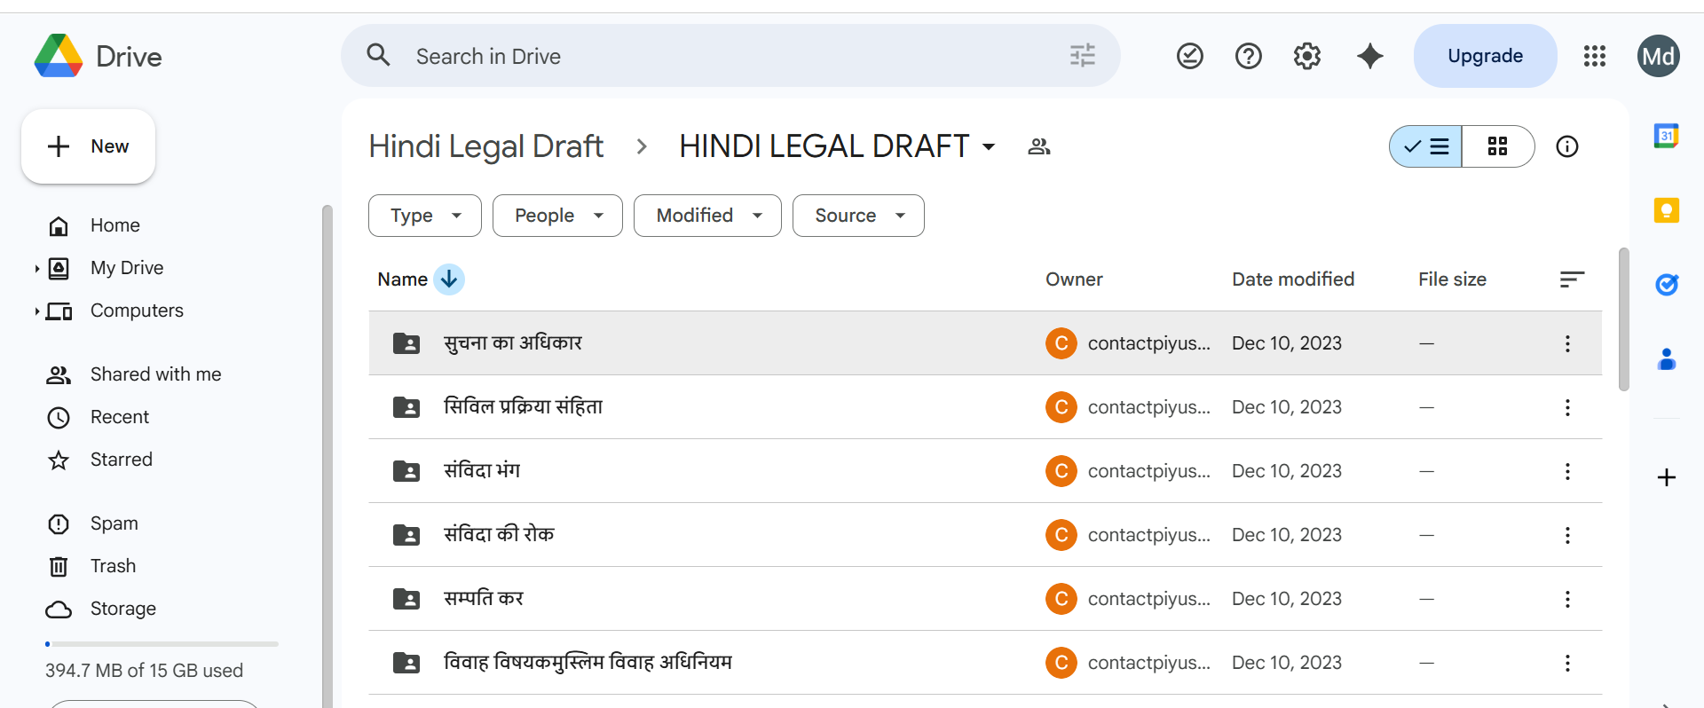Open the Trash section
1704x708 pixels.
click(x=113, y=566)
